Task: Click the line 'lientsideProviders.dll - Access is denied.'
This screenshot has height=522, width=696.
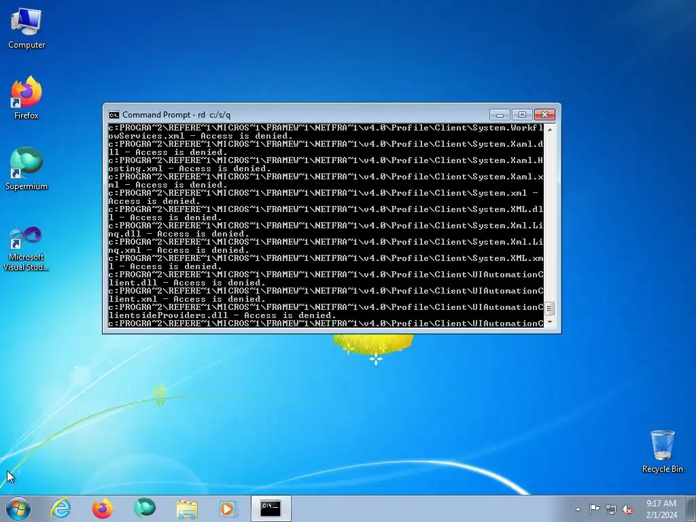Action: click(222, 315)
